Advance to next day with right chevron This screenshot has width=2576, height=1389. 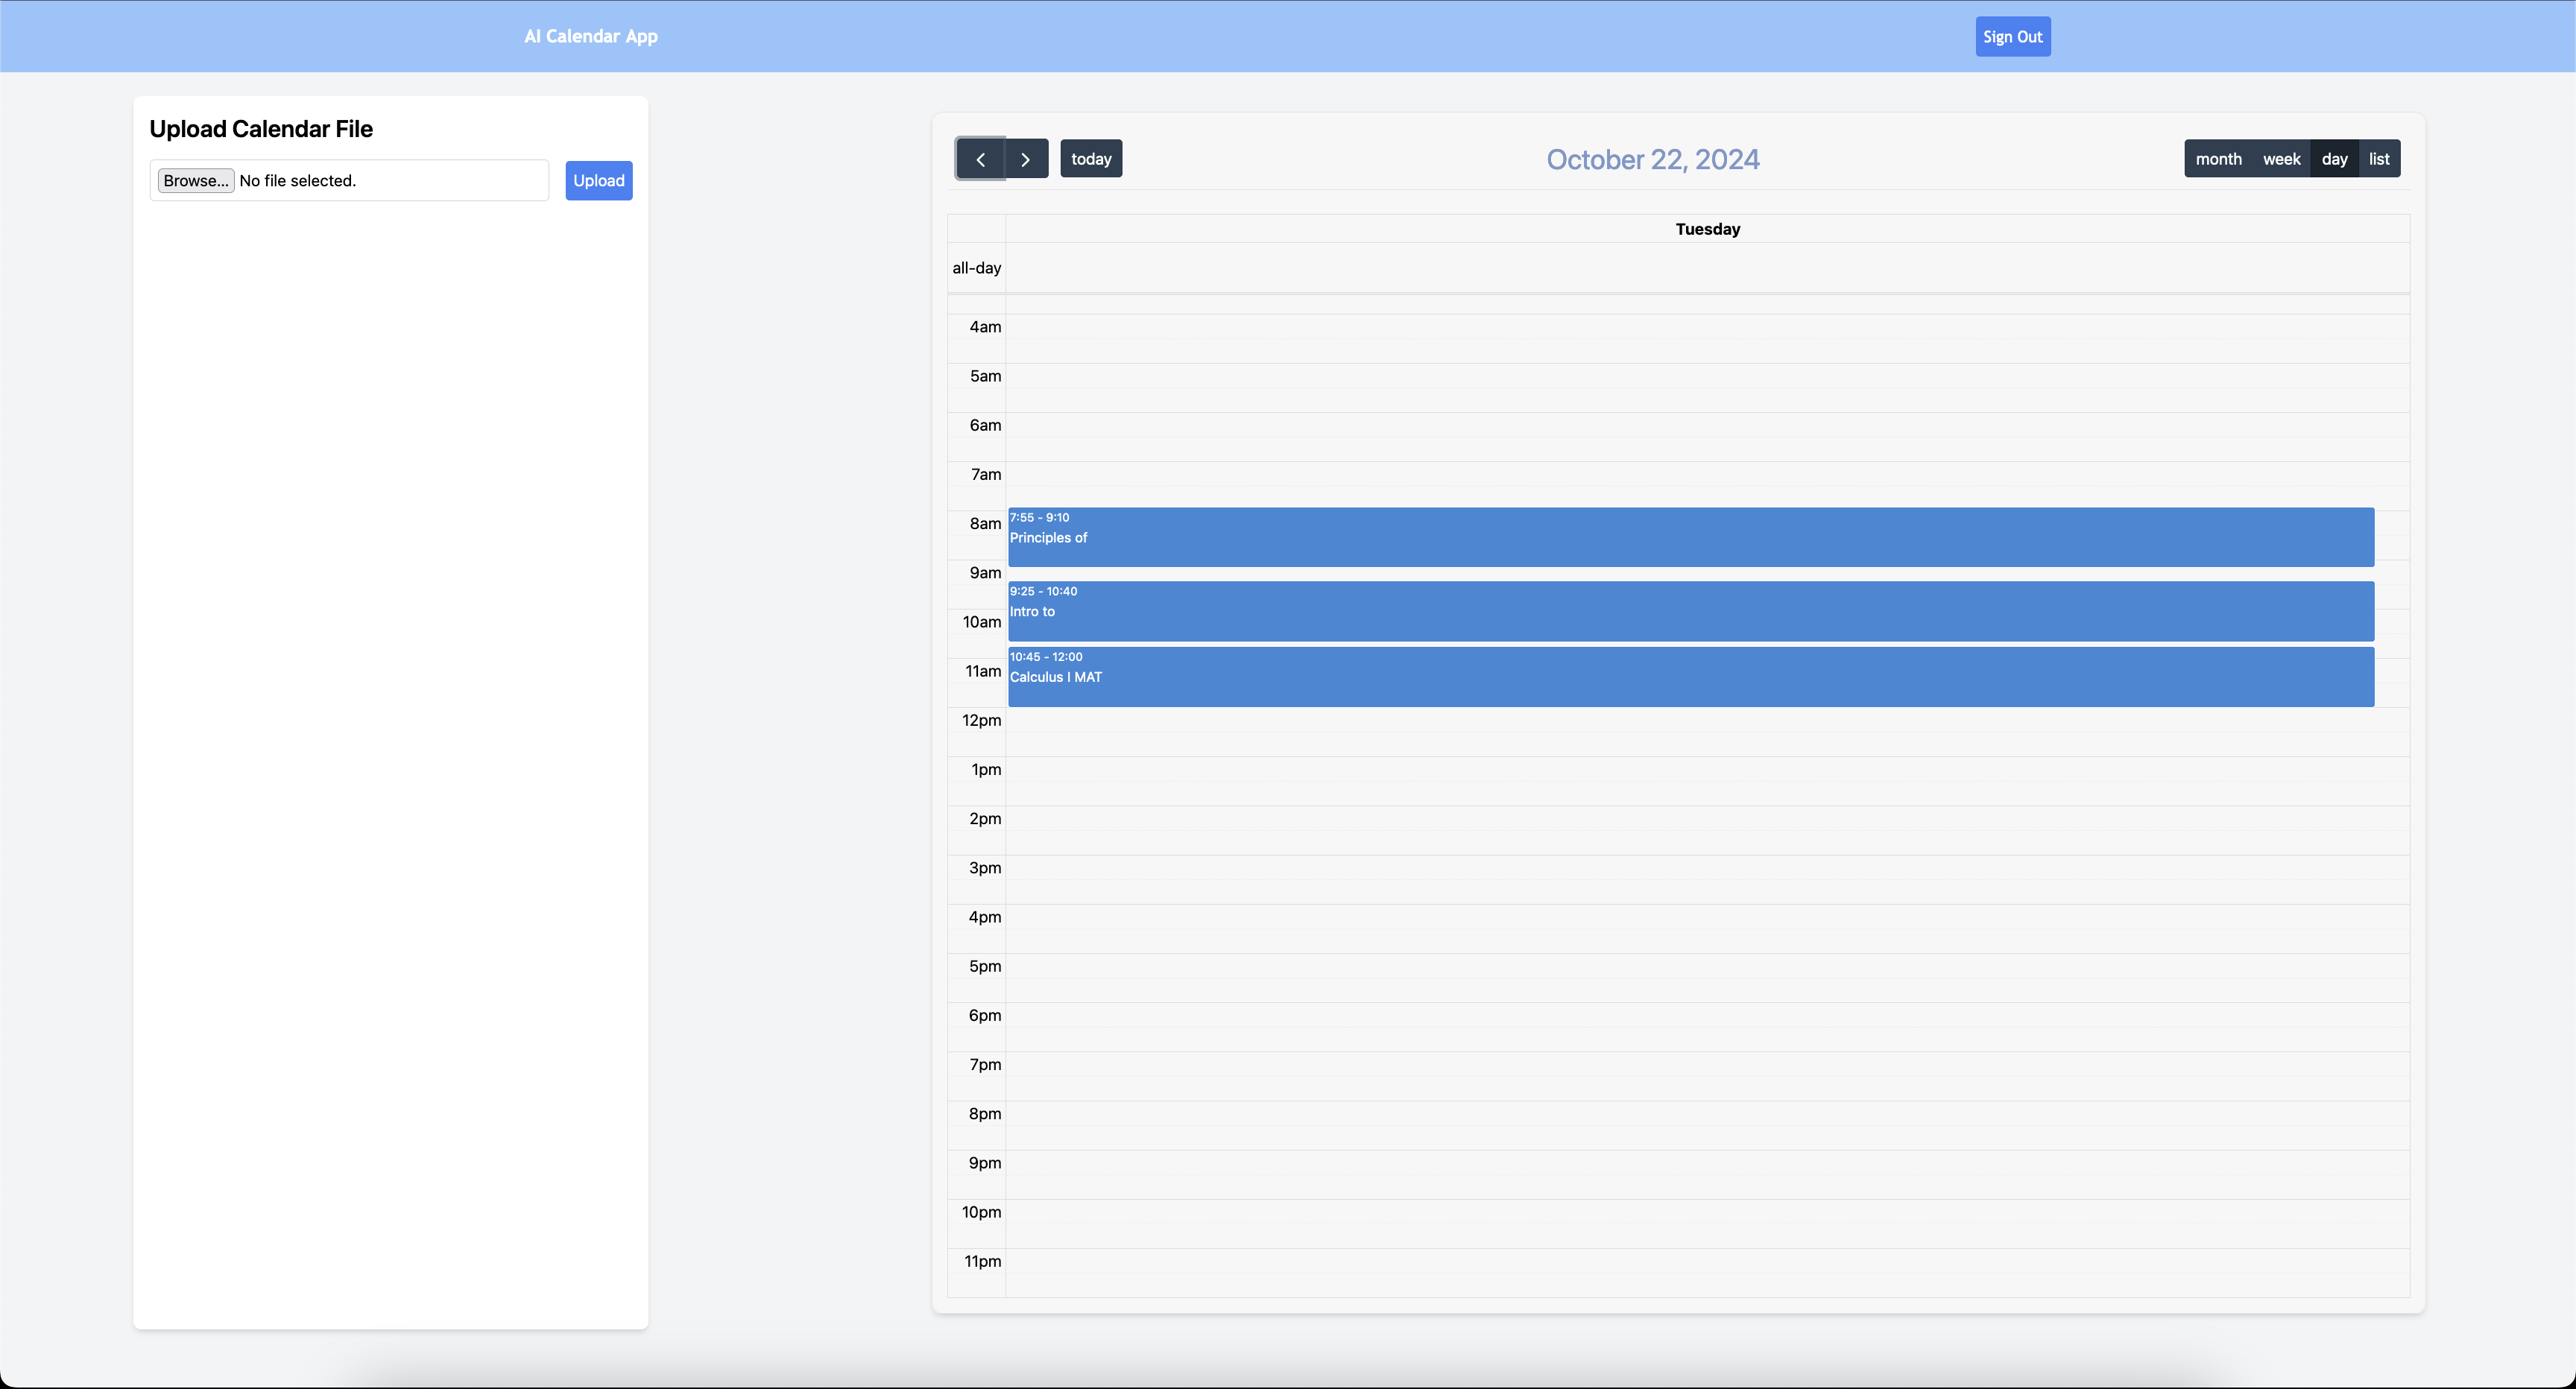point(1025,159)
